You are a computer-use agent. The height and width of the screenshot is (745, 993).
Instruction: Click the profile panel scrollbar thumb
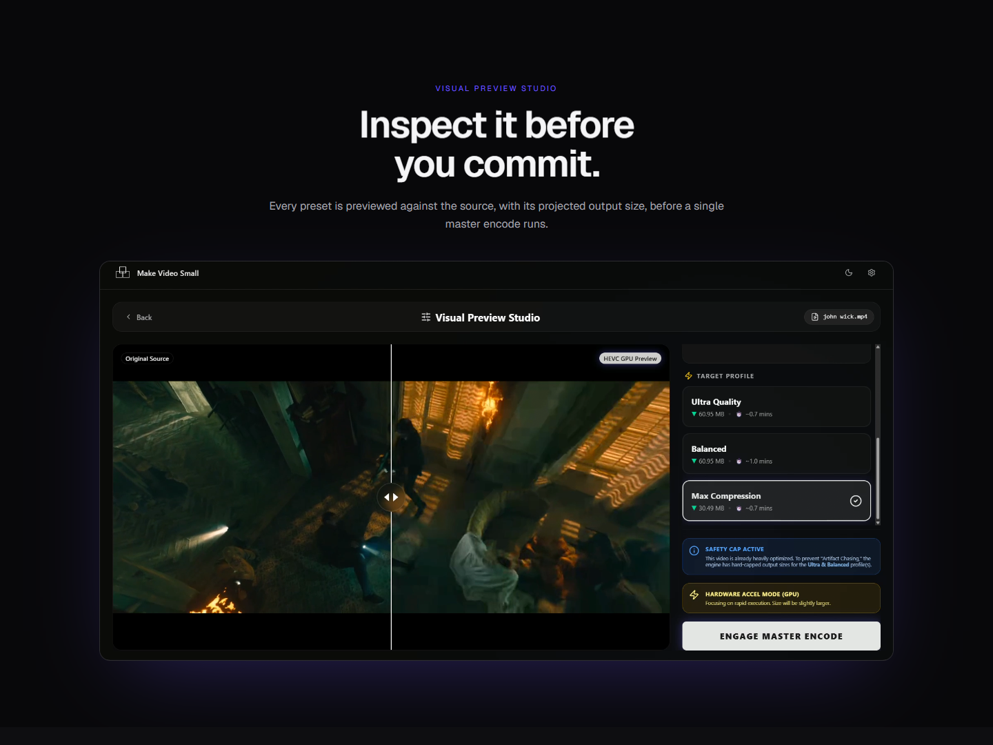pos(878,478)
